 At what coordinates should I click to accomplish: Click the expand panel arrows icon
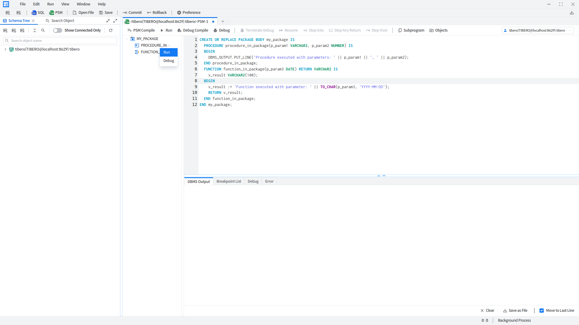(115, 21)
